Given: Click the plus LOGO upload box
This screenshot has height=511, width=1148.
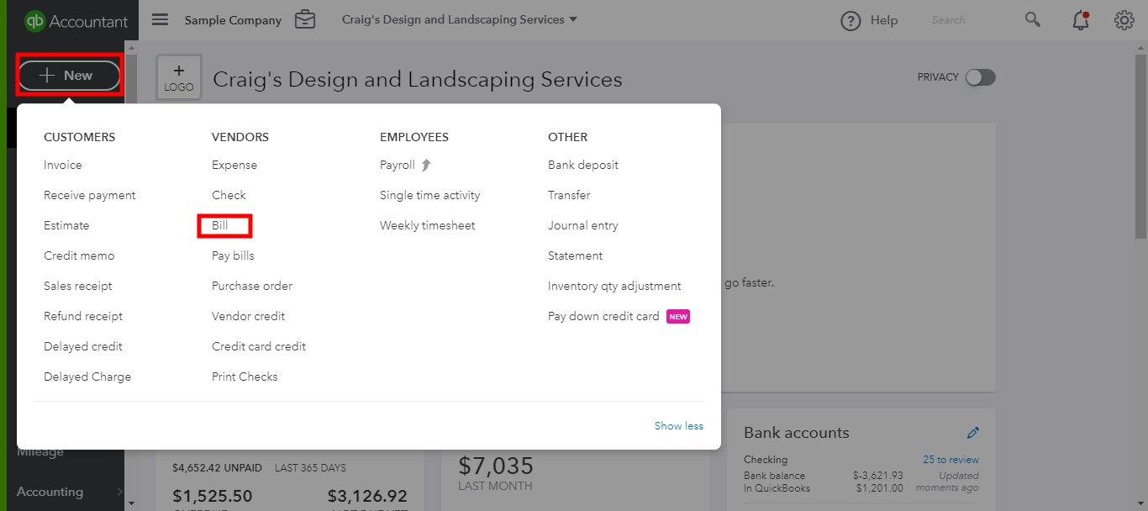Looking at the screenshot, I should [179, 76].
